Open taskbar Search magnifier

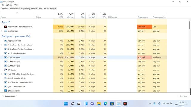(x=73, y=104)
